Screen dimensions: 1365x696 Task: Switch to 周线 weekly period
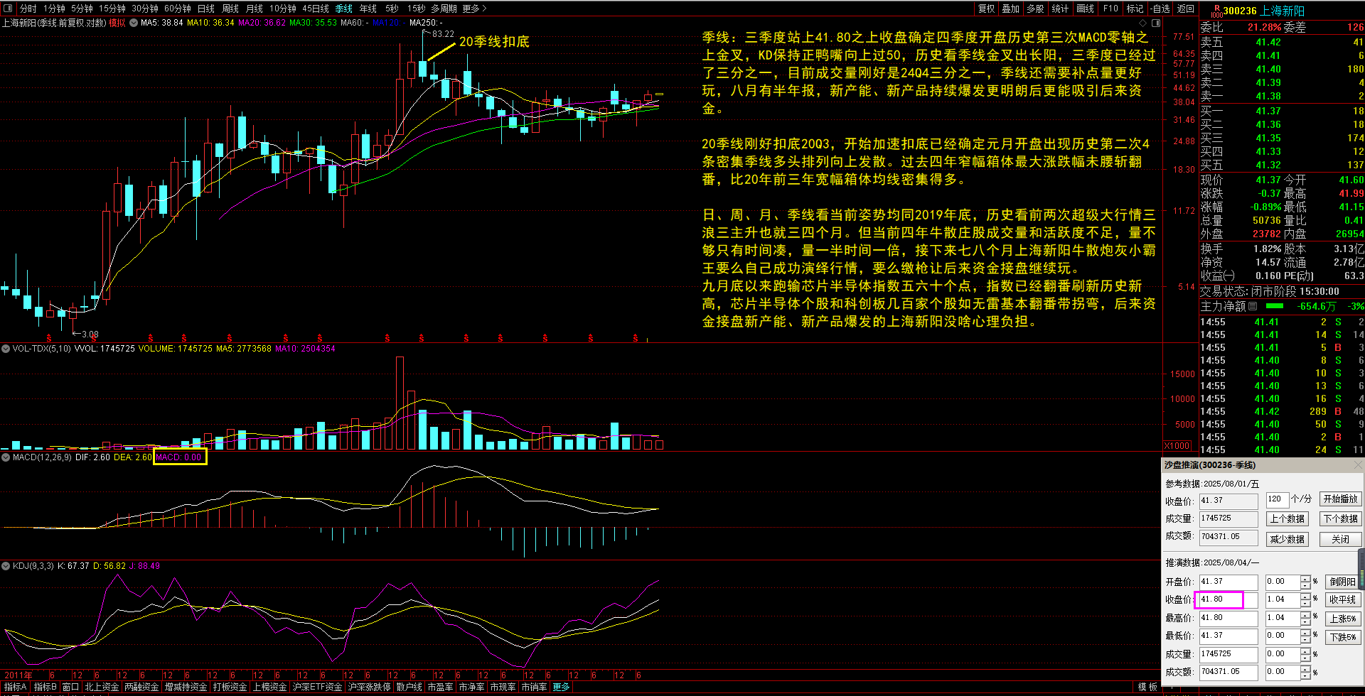point(230,9)
